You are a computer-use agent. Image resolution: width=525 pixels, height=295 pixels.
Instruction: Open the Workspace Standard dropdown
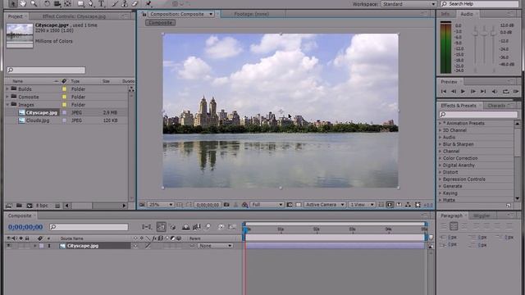pos(409,4)
